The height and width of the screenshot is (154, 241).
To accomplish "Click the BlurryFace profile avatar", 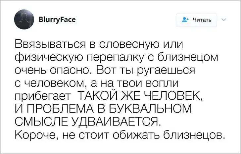I will coord(23,20).
